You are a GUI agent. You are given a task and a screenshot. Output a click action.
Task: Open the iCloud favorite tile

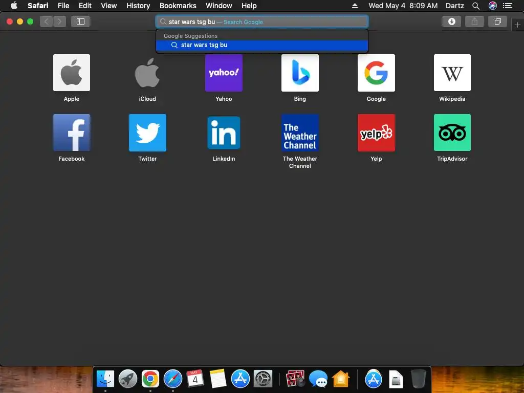click(x=147, y=73)
